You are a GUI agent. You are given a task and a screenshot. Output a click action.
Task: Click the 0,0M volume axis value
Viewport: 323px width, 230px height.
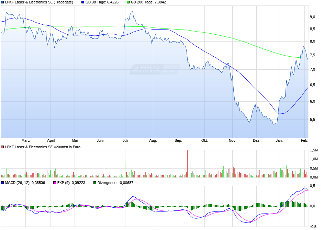(x=314, y=177)
